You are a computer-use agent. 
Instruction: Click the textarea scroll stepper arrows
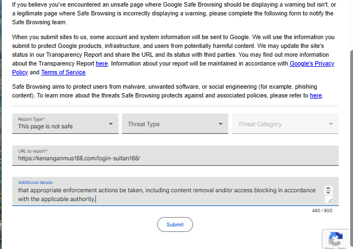click(328, 190)
